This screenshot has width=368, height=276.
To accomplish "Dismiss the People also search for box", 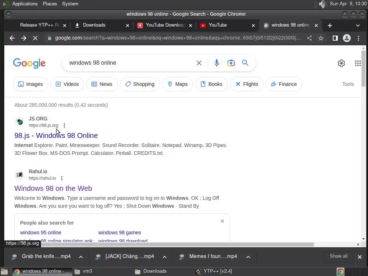I will click(222, 221).
